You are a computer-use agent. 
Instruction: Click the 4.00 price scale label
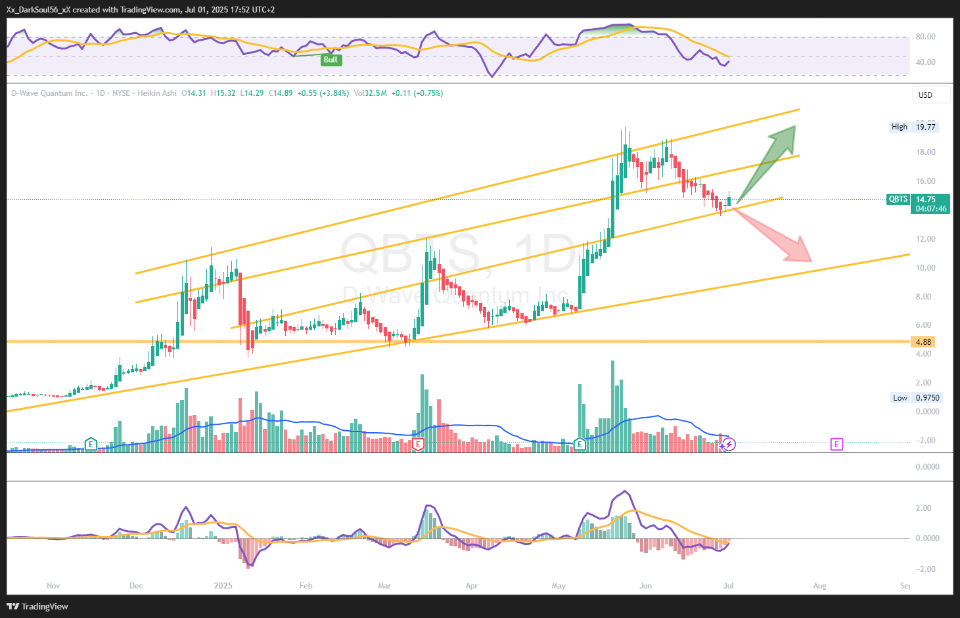924,354
